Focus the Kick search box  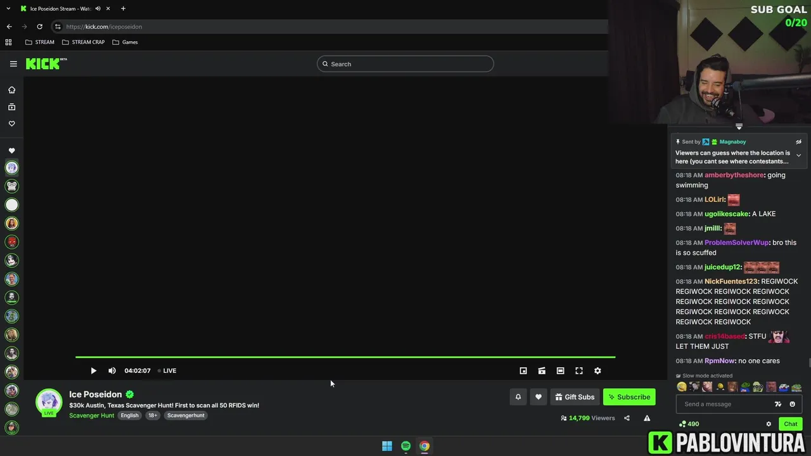(x=405, y=64)
